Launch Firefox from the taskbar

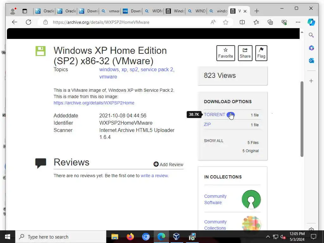[x=130, y=237]
